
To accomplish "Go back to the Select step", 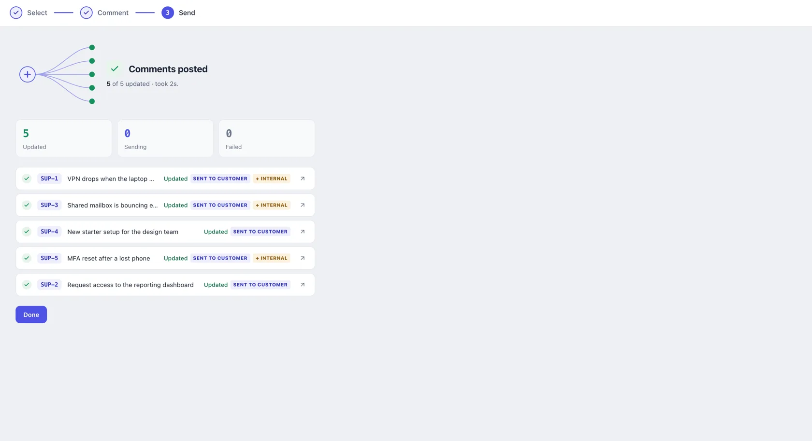I will (29, 13).
